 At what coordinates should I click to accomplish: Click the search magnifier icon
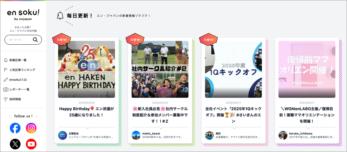pos(35,40)
